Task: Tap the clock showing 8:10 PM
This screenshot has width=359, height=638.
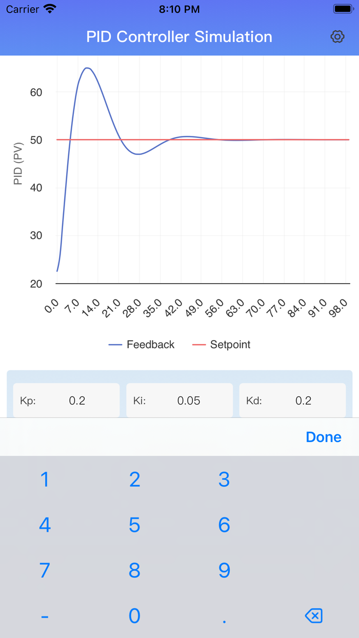Action: pyautogui.click(x=180, y=9)
